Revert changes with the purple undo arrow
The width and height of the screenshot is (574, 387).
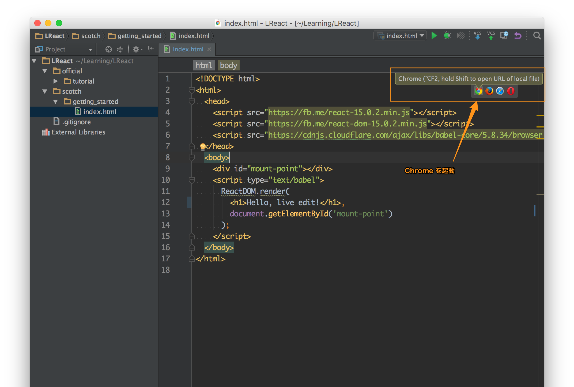coord(518,36)
